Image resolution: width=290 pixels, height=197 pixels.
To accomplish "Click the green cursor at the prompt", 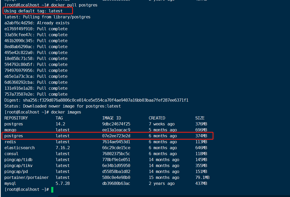I will point(52,190).
